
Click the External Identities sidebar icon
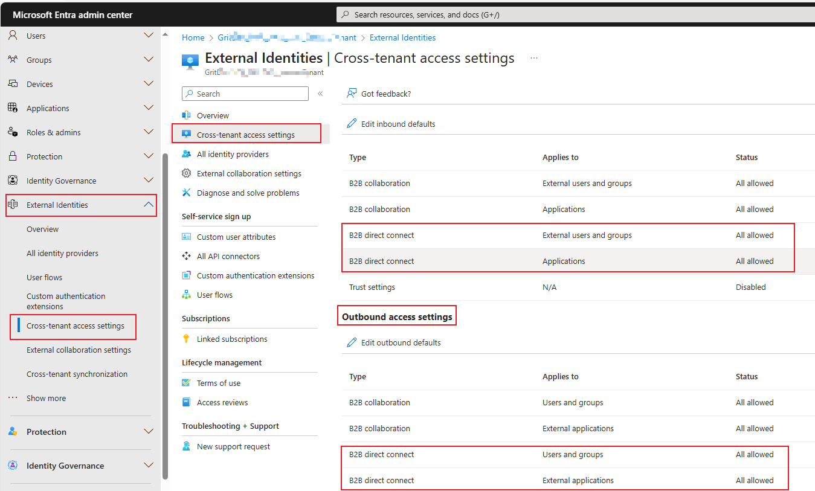[x=13, y=205]
